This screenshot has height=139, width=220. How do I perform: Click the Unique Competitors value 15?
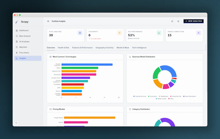pyautogui.click(x=169, y=35)
